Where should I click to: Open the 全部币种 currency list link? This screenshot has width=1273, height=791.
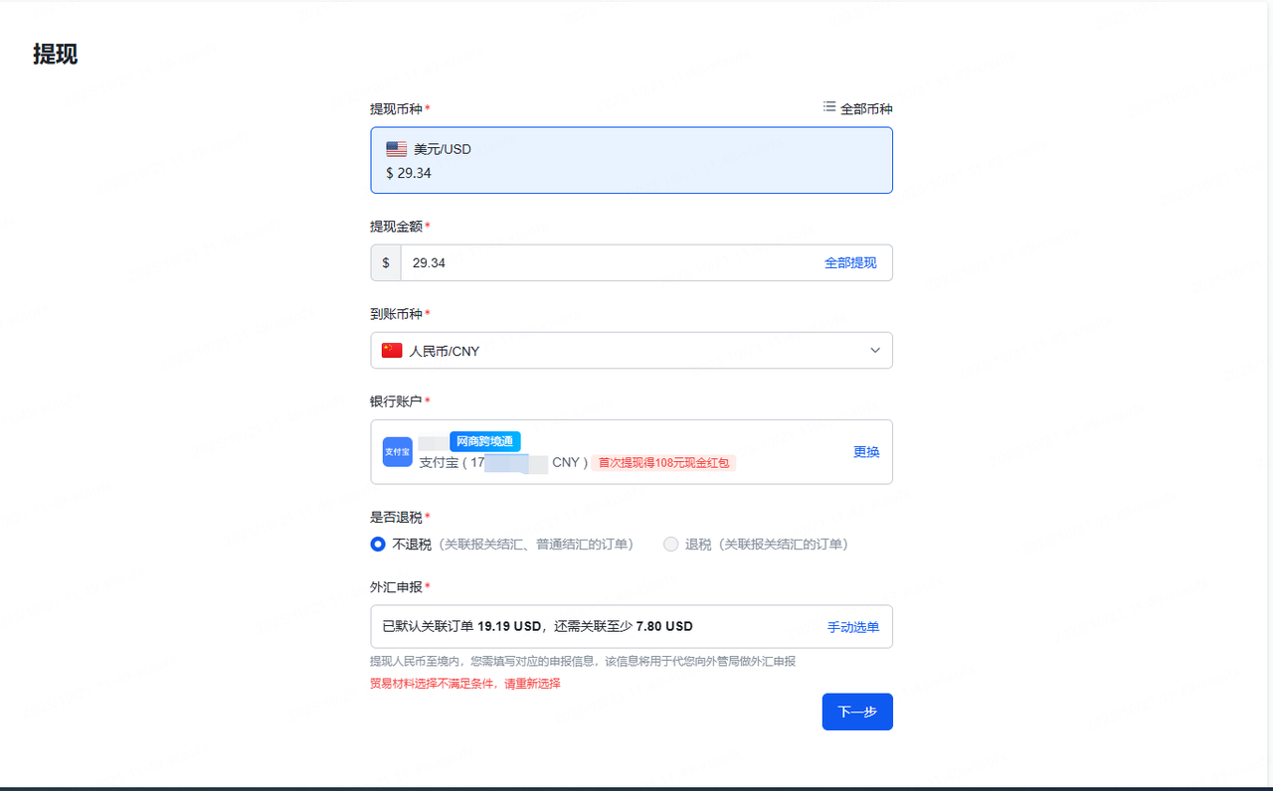coord(865,109)
